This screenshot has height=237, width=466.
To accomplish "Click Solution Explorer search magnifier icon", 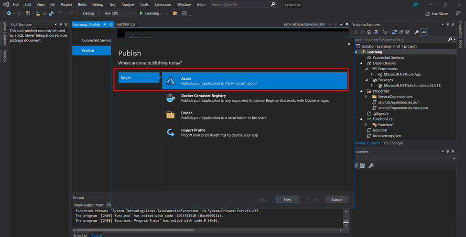I will [450, 40].
